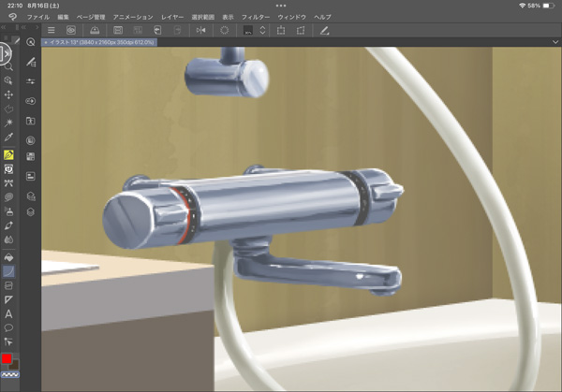Select the Move Layer tool

pos(8,95)
